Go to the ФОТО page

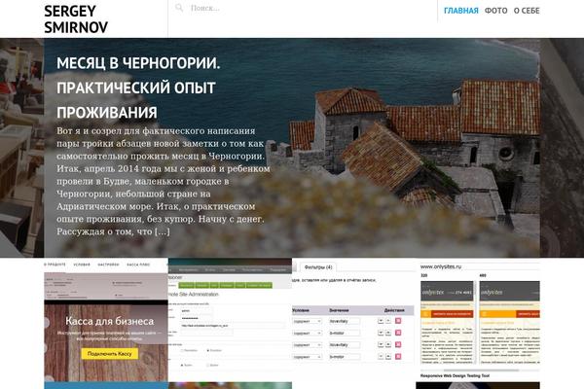pyautogui.click(x=495, y=11)
